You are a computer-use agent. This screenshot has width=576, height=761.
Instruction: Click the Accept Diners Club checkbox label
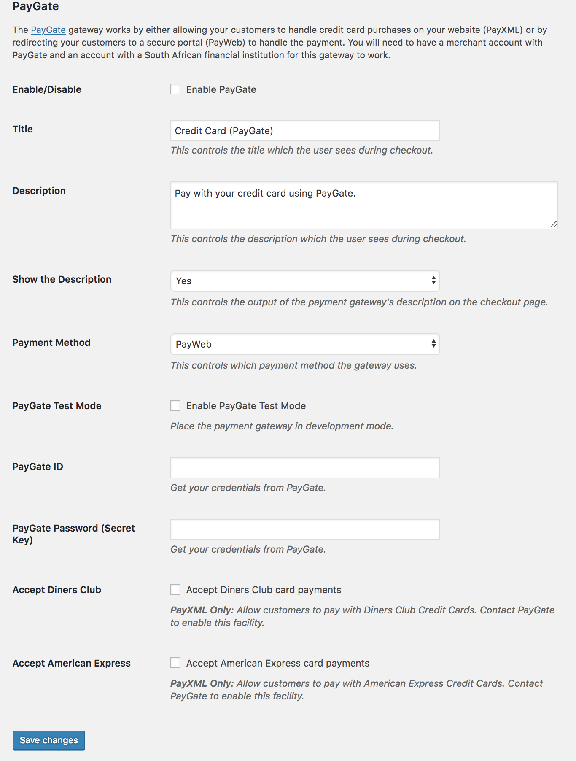point(264,589)
